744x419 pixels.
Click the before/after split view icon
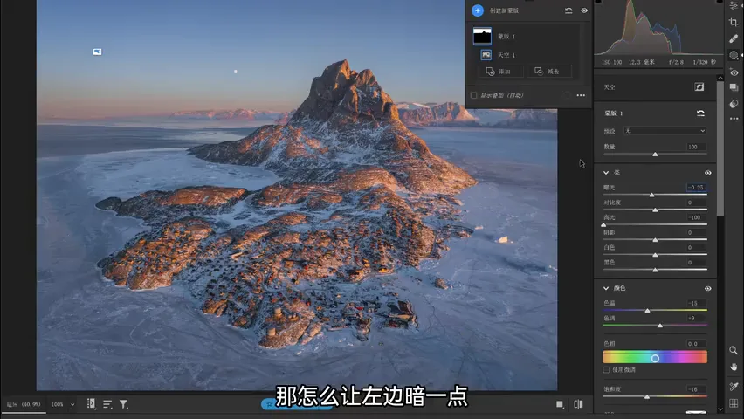578,404
